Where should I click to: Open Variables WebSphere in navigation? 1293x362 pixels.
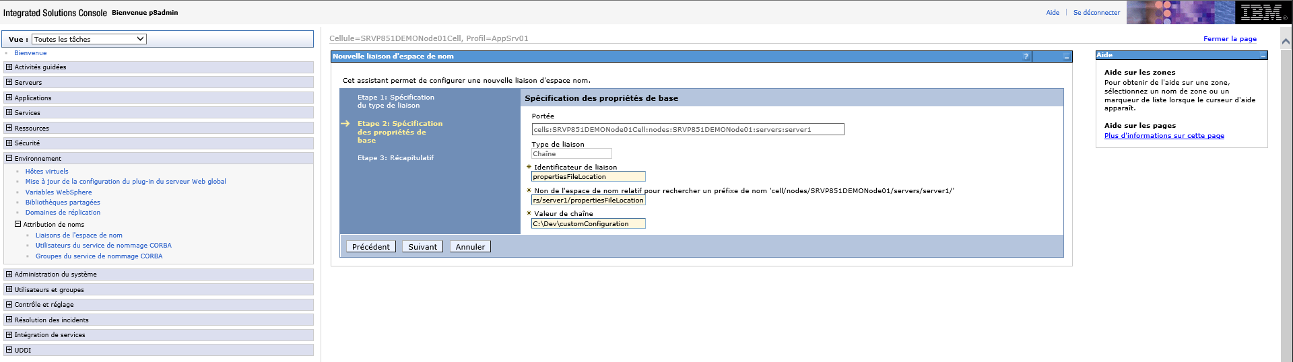pyautogui.click(x=59, y=192)
